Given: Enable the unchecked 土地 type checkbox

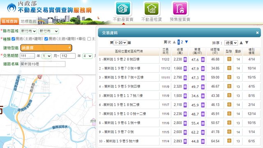Looking at the screenshot, I should click(89, 39).
